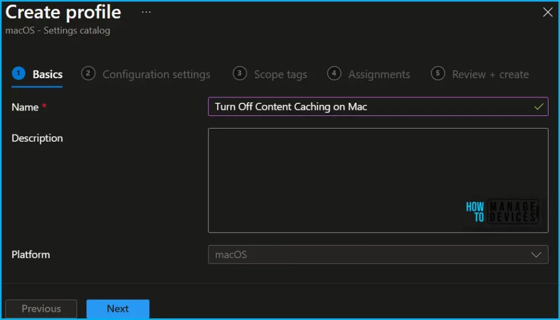Click the Platform dropdown chevron arrow

pyautogui.click(x=536, y=255)
